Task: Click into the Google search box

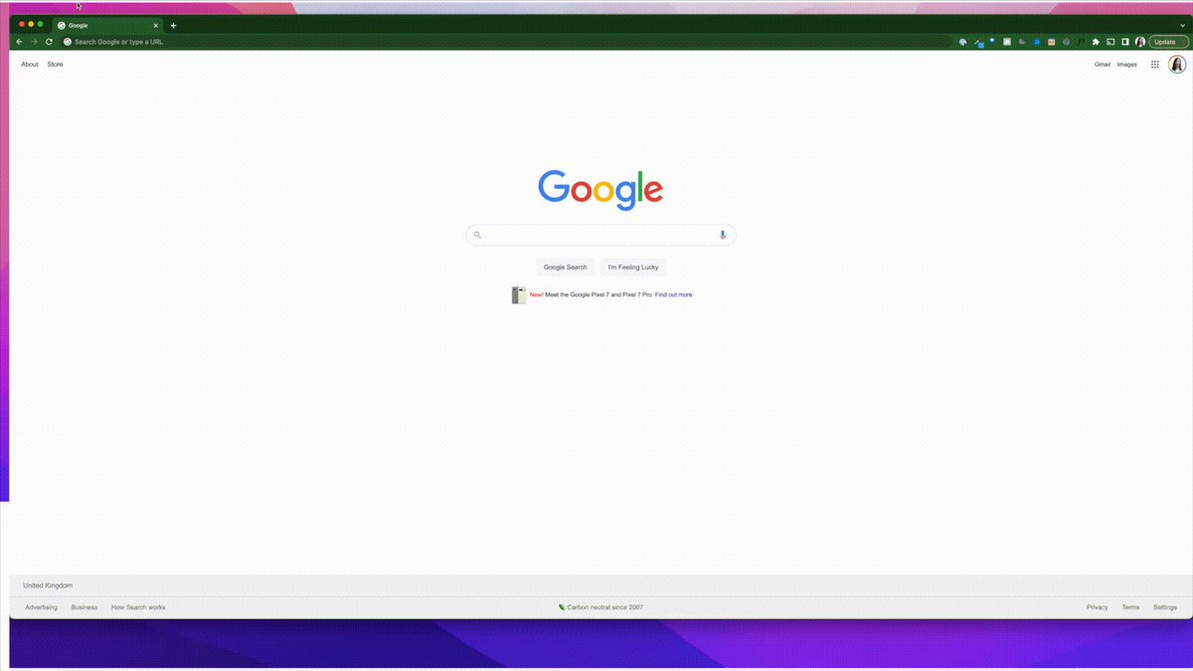Action: coord(600,235)
